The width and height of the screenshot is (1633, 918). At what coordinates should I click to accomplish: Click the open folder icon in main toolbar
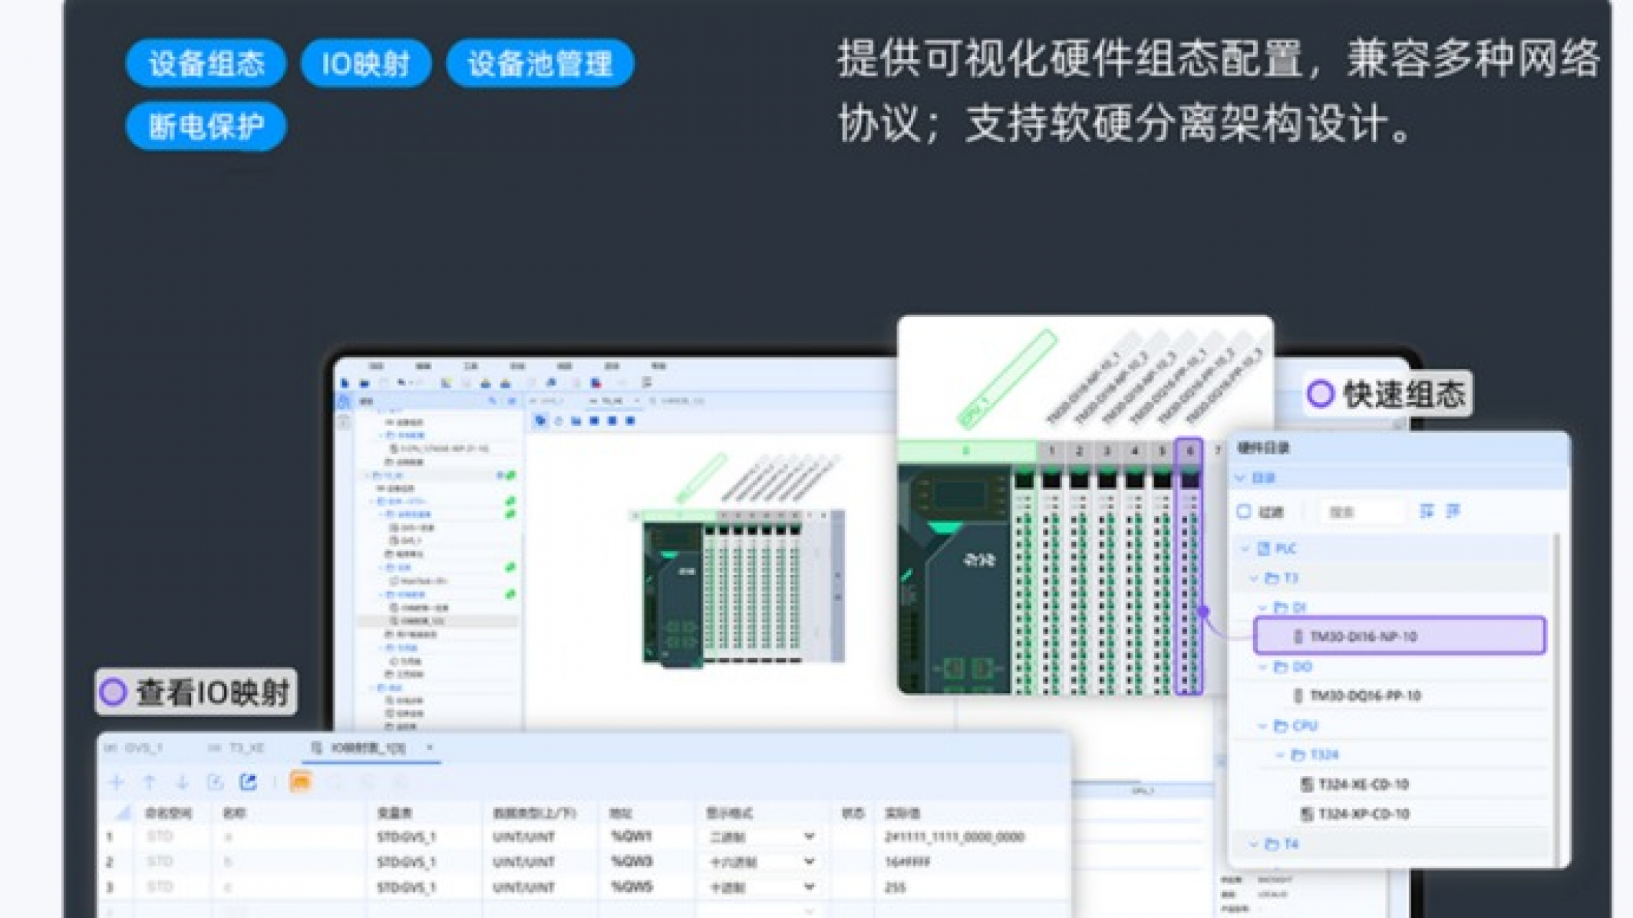(x=364, y=382)
